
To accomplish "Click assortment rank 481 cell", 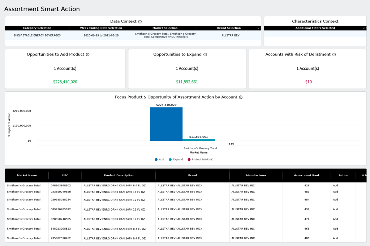I will [x=307, y=192].
